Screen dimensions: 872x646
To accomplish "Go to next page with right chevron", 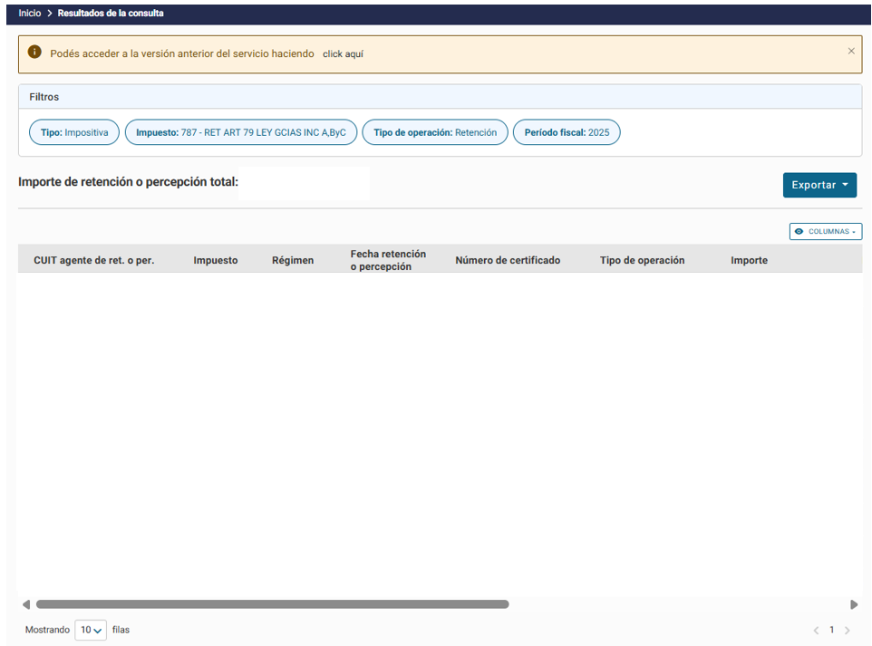I will (x=848, y=630).
